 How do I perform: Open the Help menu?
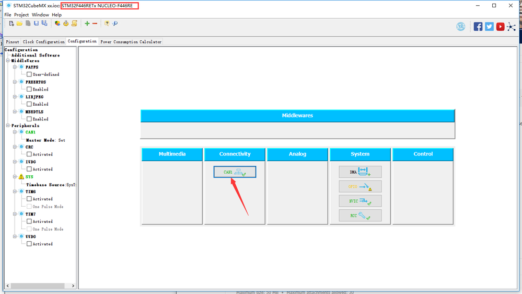point(56,15)
